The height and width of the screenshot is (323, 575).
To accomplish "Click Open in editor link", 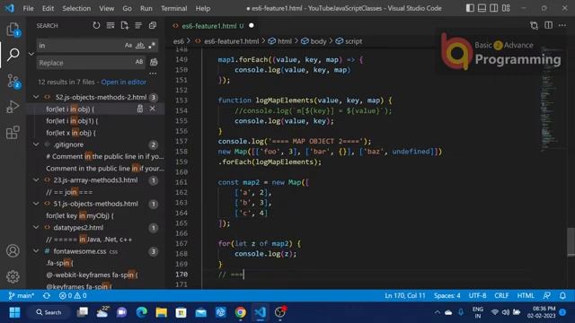I will click(x=124, y=82).
